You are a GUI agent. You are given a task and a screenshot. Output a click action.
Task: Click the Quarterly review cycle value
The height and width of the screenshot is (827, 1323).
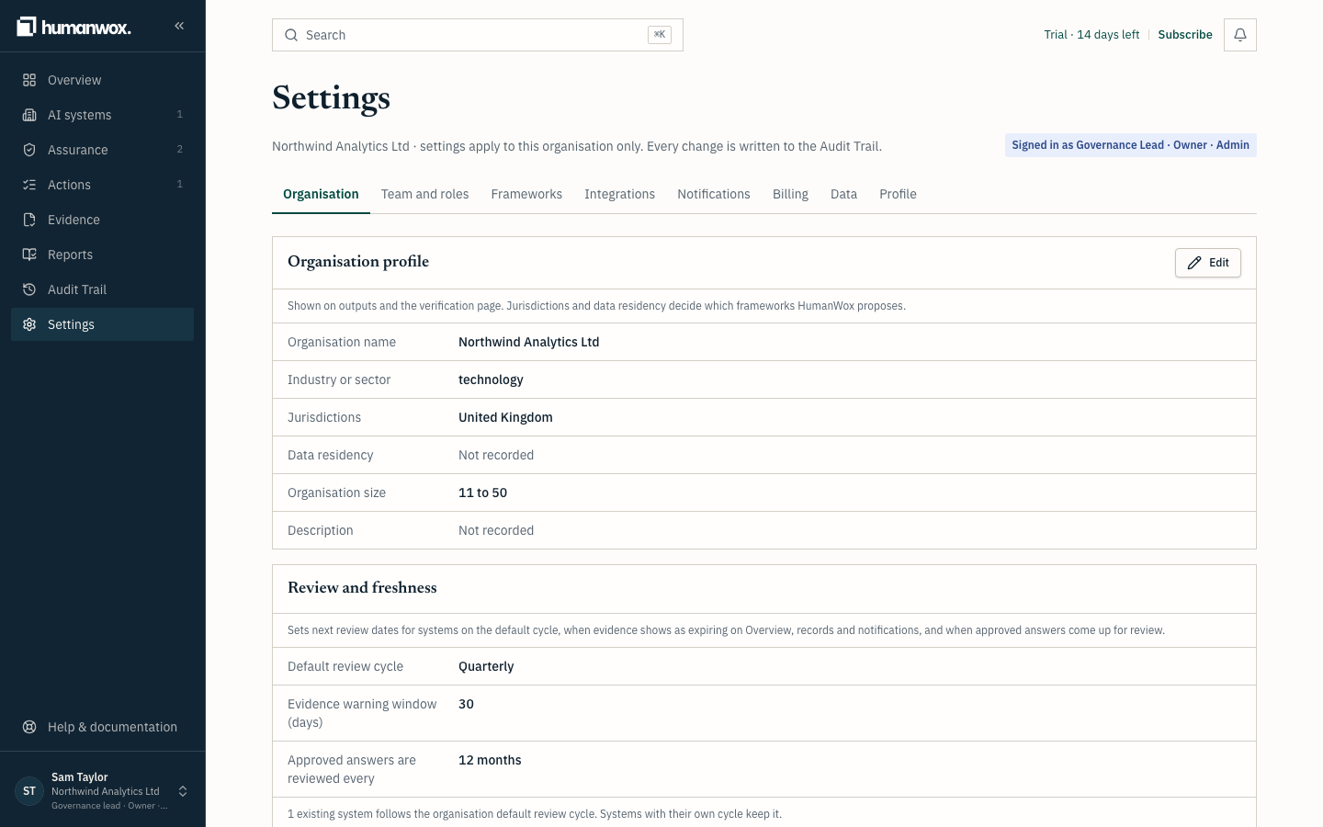[x=486, y=666]
